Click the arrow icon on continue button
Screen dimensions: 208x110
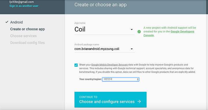pyautogui.click(x=139, y=102)
